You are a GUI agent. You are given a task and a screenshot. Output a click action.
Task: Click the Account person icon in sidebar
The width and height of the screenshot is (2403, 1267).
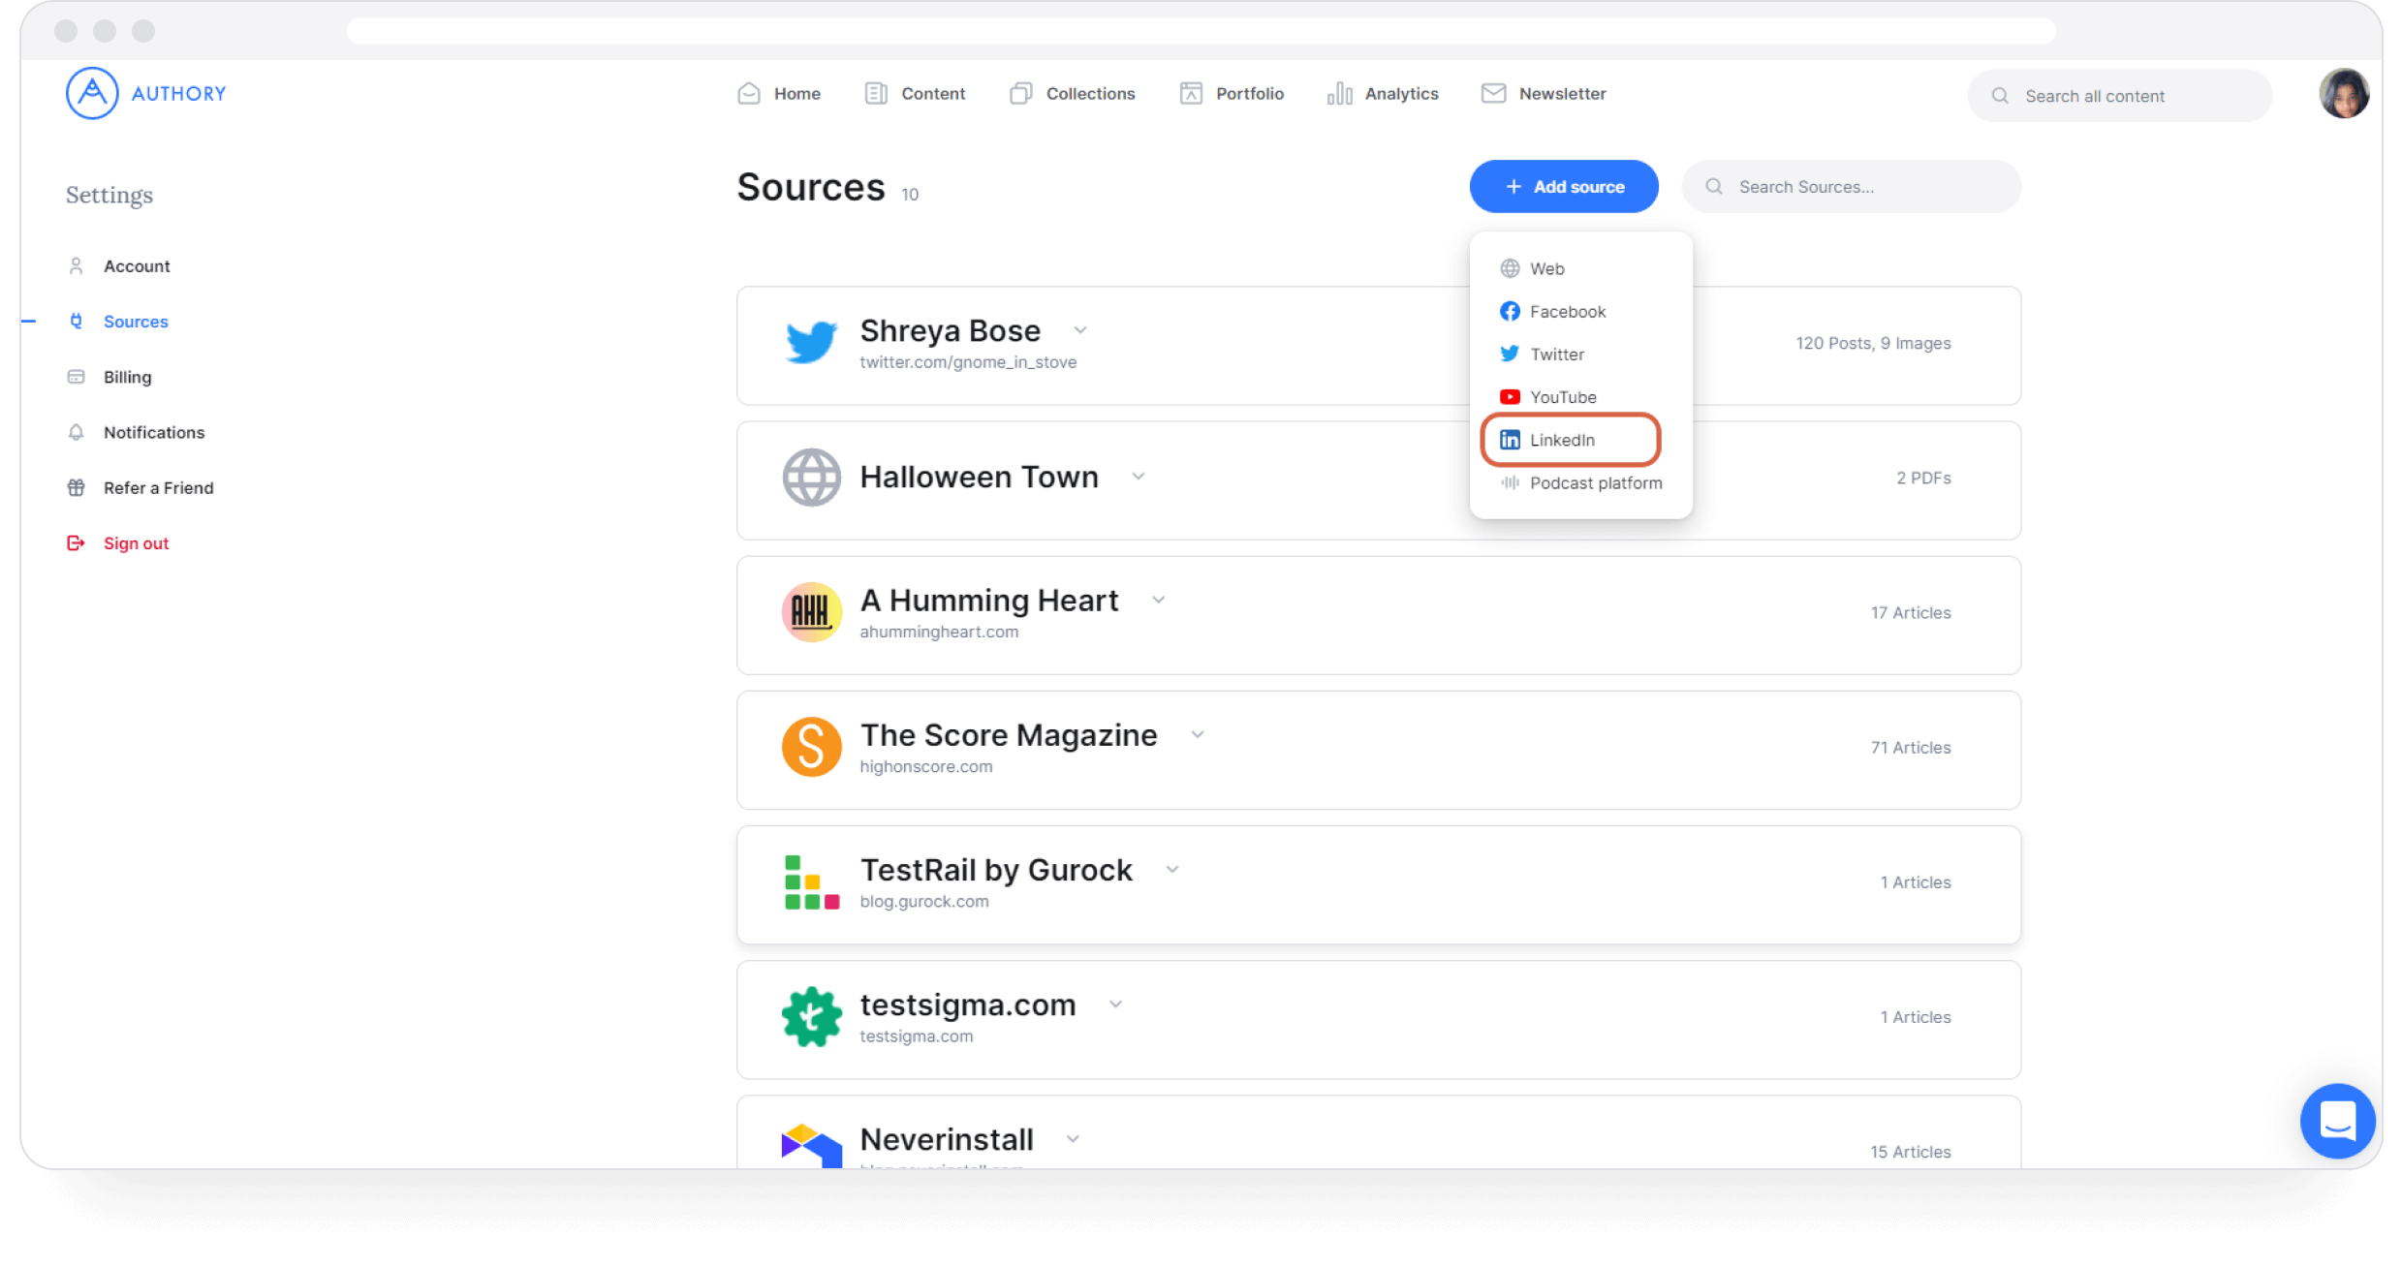[77, 265]
